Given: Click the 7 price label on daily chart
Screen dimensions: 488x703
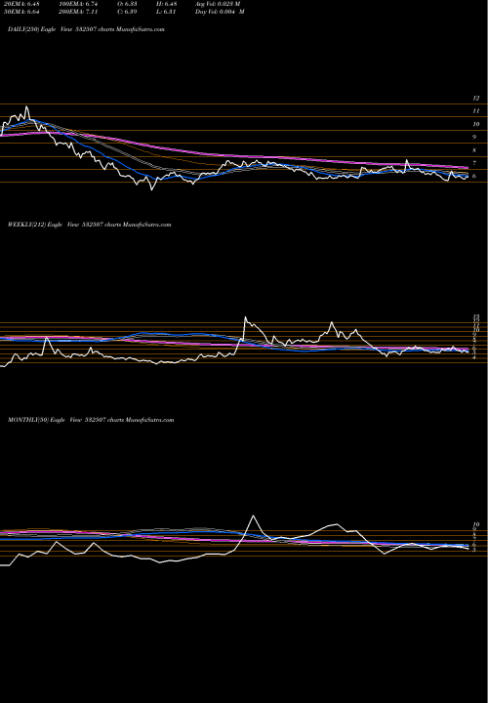Looking at the screenshot, I should [x=474, y=164].
